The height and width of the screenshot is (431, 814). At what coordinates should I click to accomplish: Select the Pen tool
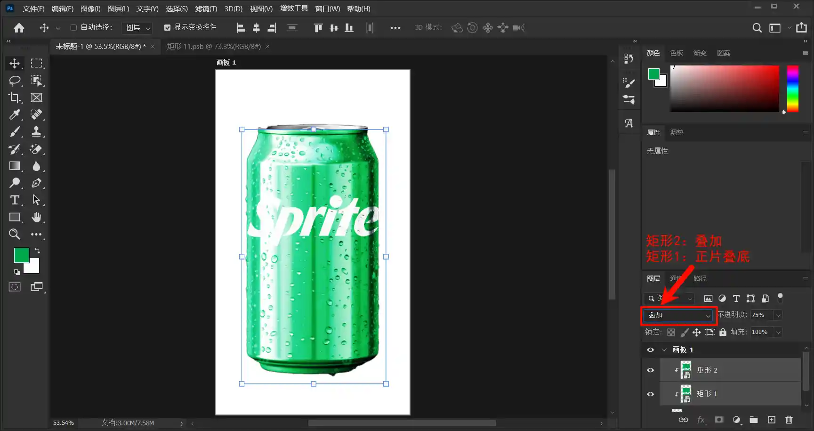pos(36,183)
